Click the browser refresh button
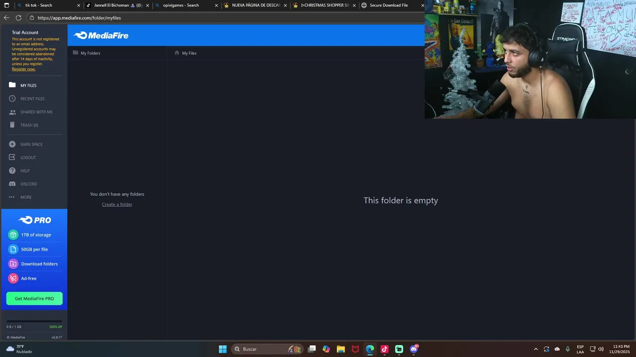Screen dimensions: 636x357 [x=18, y=18]
